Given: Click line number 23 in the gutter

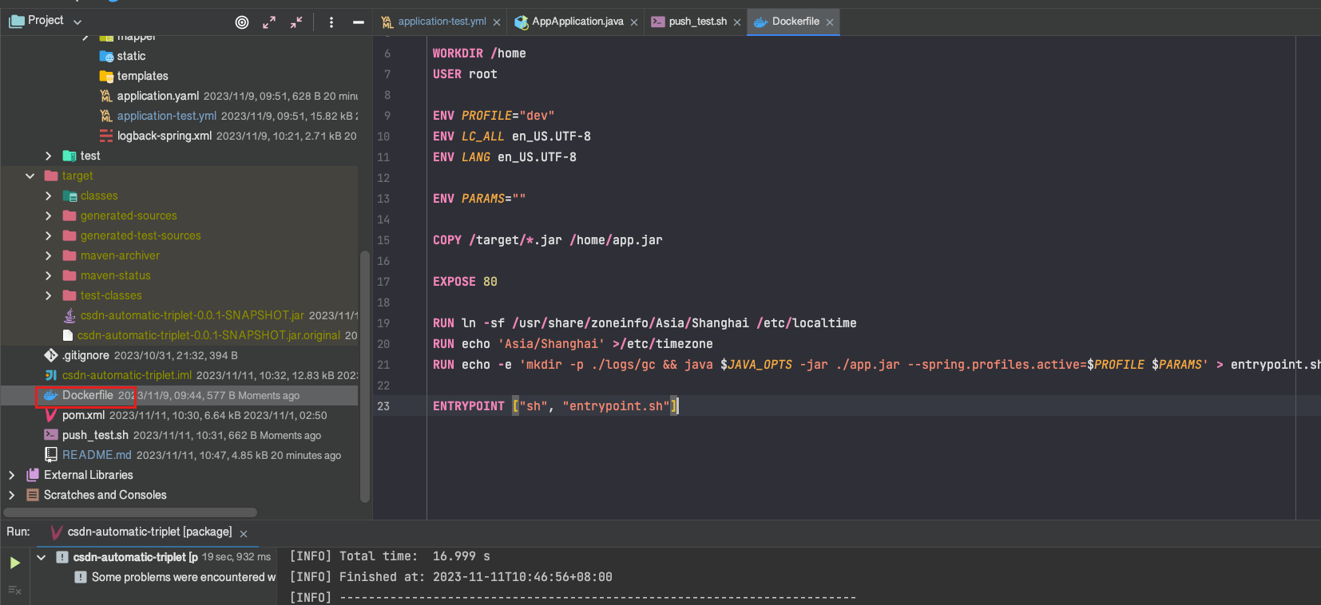Looking at the screenshot, I should click(383, 406).
